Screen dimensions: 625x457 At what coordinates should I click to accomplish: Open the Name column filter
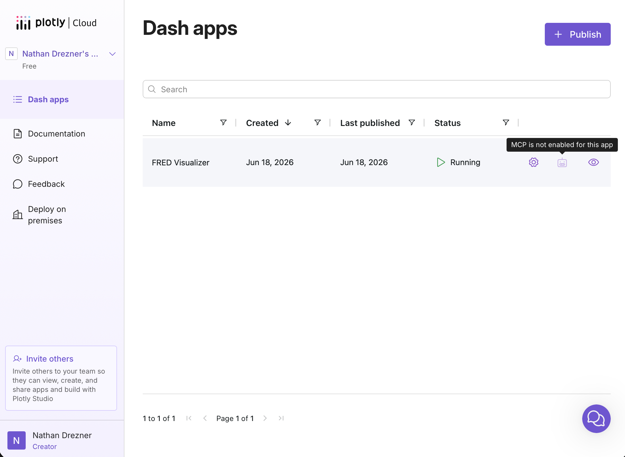[223, 123]
